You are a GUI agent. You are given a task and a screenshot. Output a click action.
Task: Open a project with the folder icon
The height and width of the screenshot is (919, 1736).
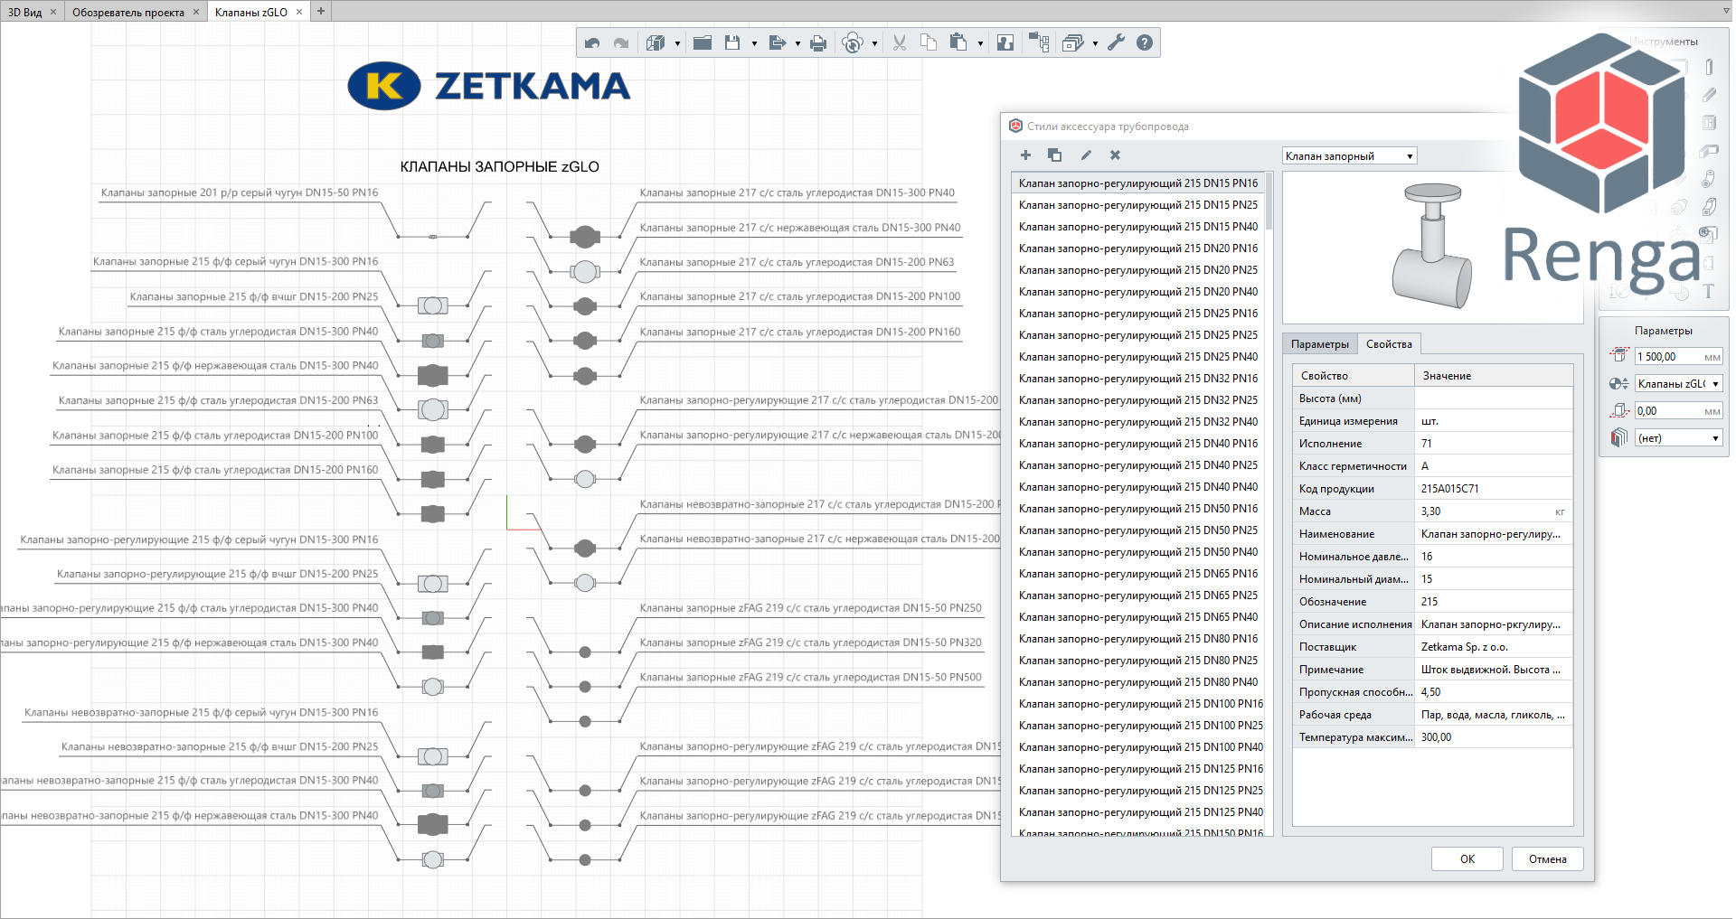pos(703,42)
